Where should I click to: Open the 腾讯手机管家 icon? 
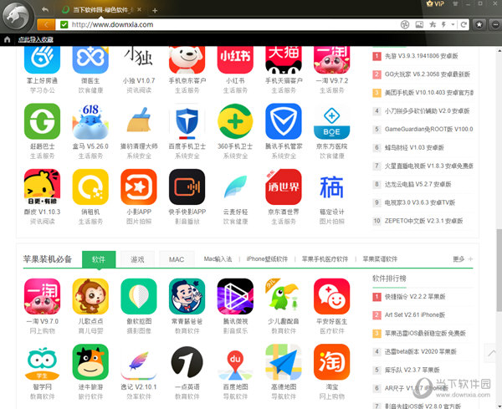coord(284,121)
